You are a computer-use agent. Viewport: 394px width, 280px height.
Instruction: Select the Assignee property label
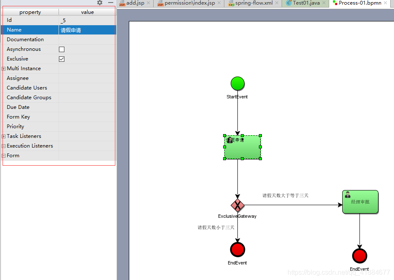pos(18,78)
